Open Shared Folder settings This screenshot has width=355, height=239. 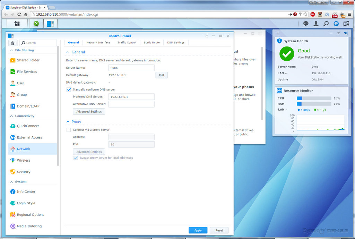click(x=33, y=60)
